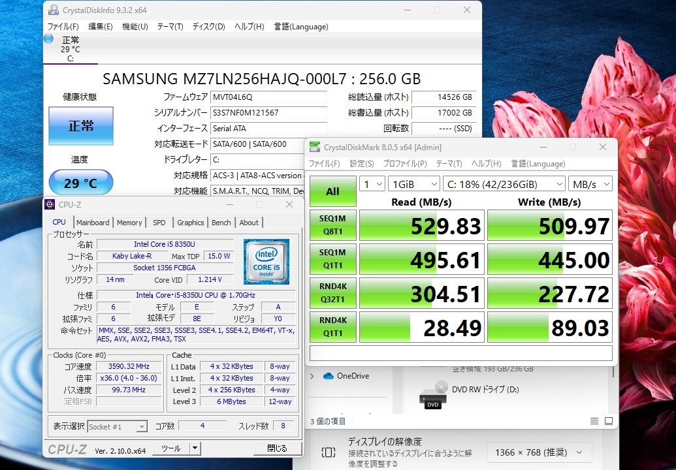676x470 pixels.
Task: Open the unit dropdown showing MB/s
Action: pos(590,184)
